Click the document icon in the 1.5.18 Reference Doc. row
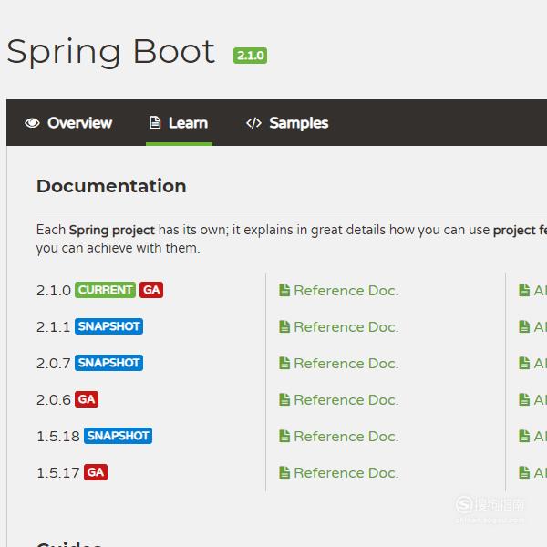Image resolution: width=547 pixels, height=547 pixels. 284,436
